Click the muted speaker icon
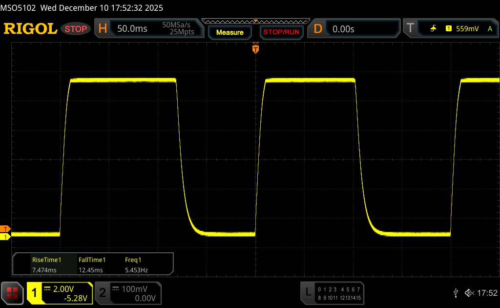Image resolution: width=500 pixels, height=308 pixels. pyautogui.click(x=469, y=293)
